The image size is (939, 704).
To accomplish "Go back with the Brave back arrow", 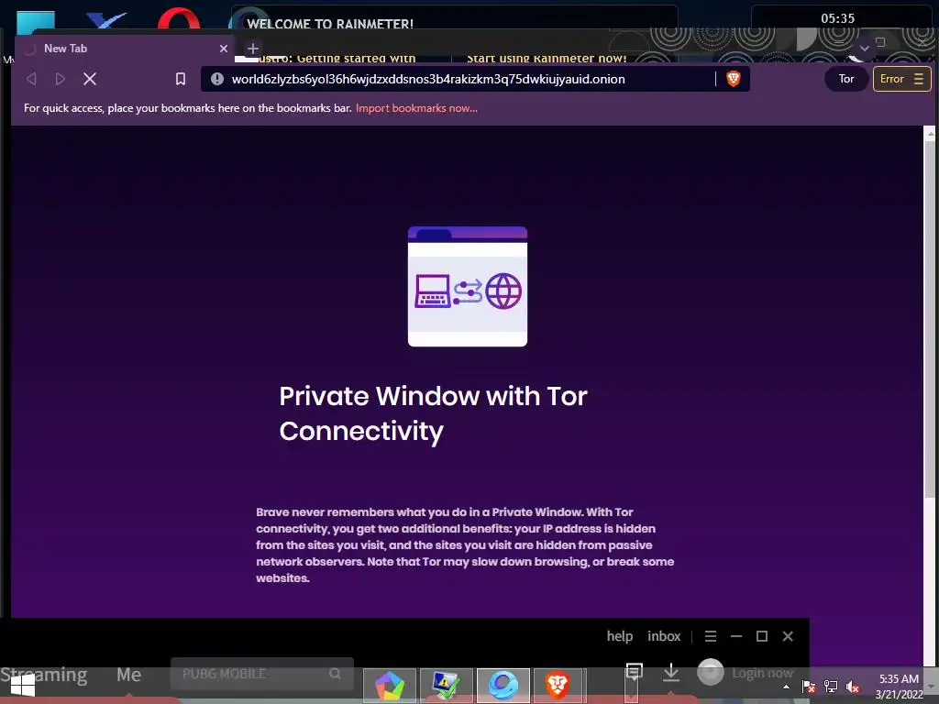I will (x=32, y=79).
